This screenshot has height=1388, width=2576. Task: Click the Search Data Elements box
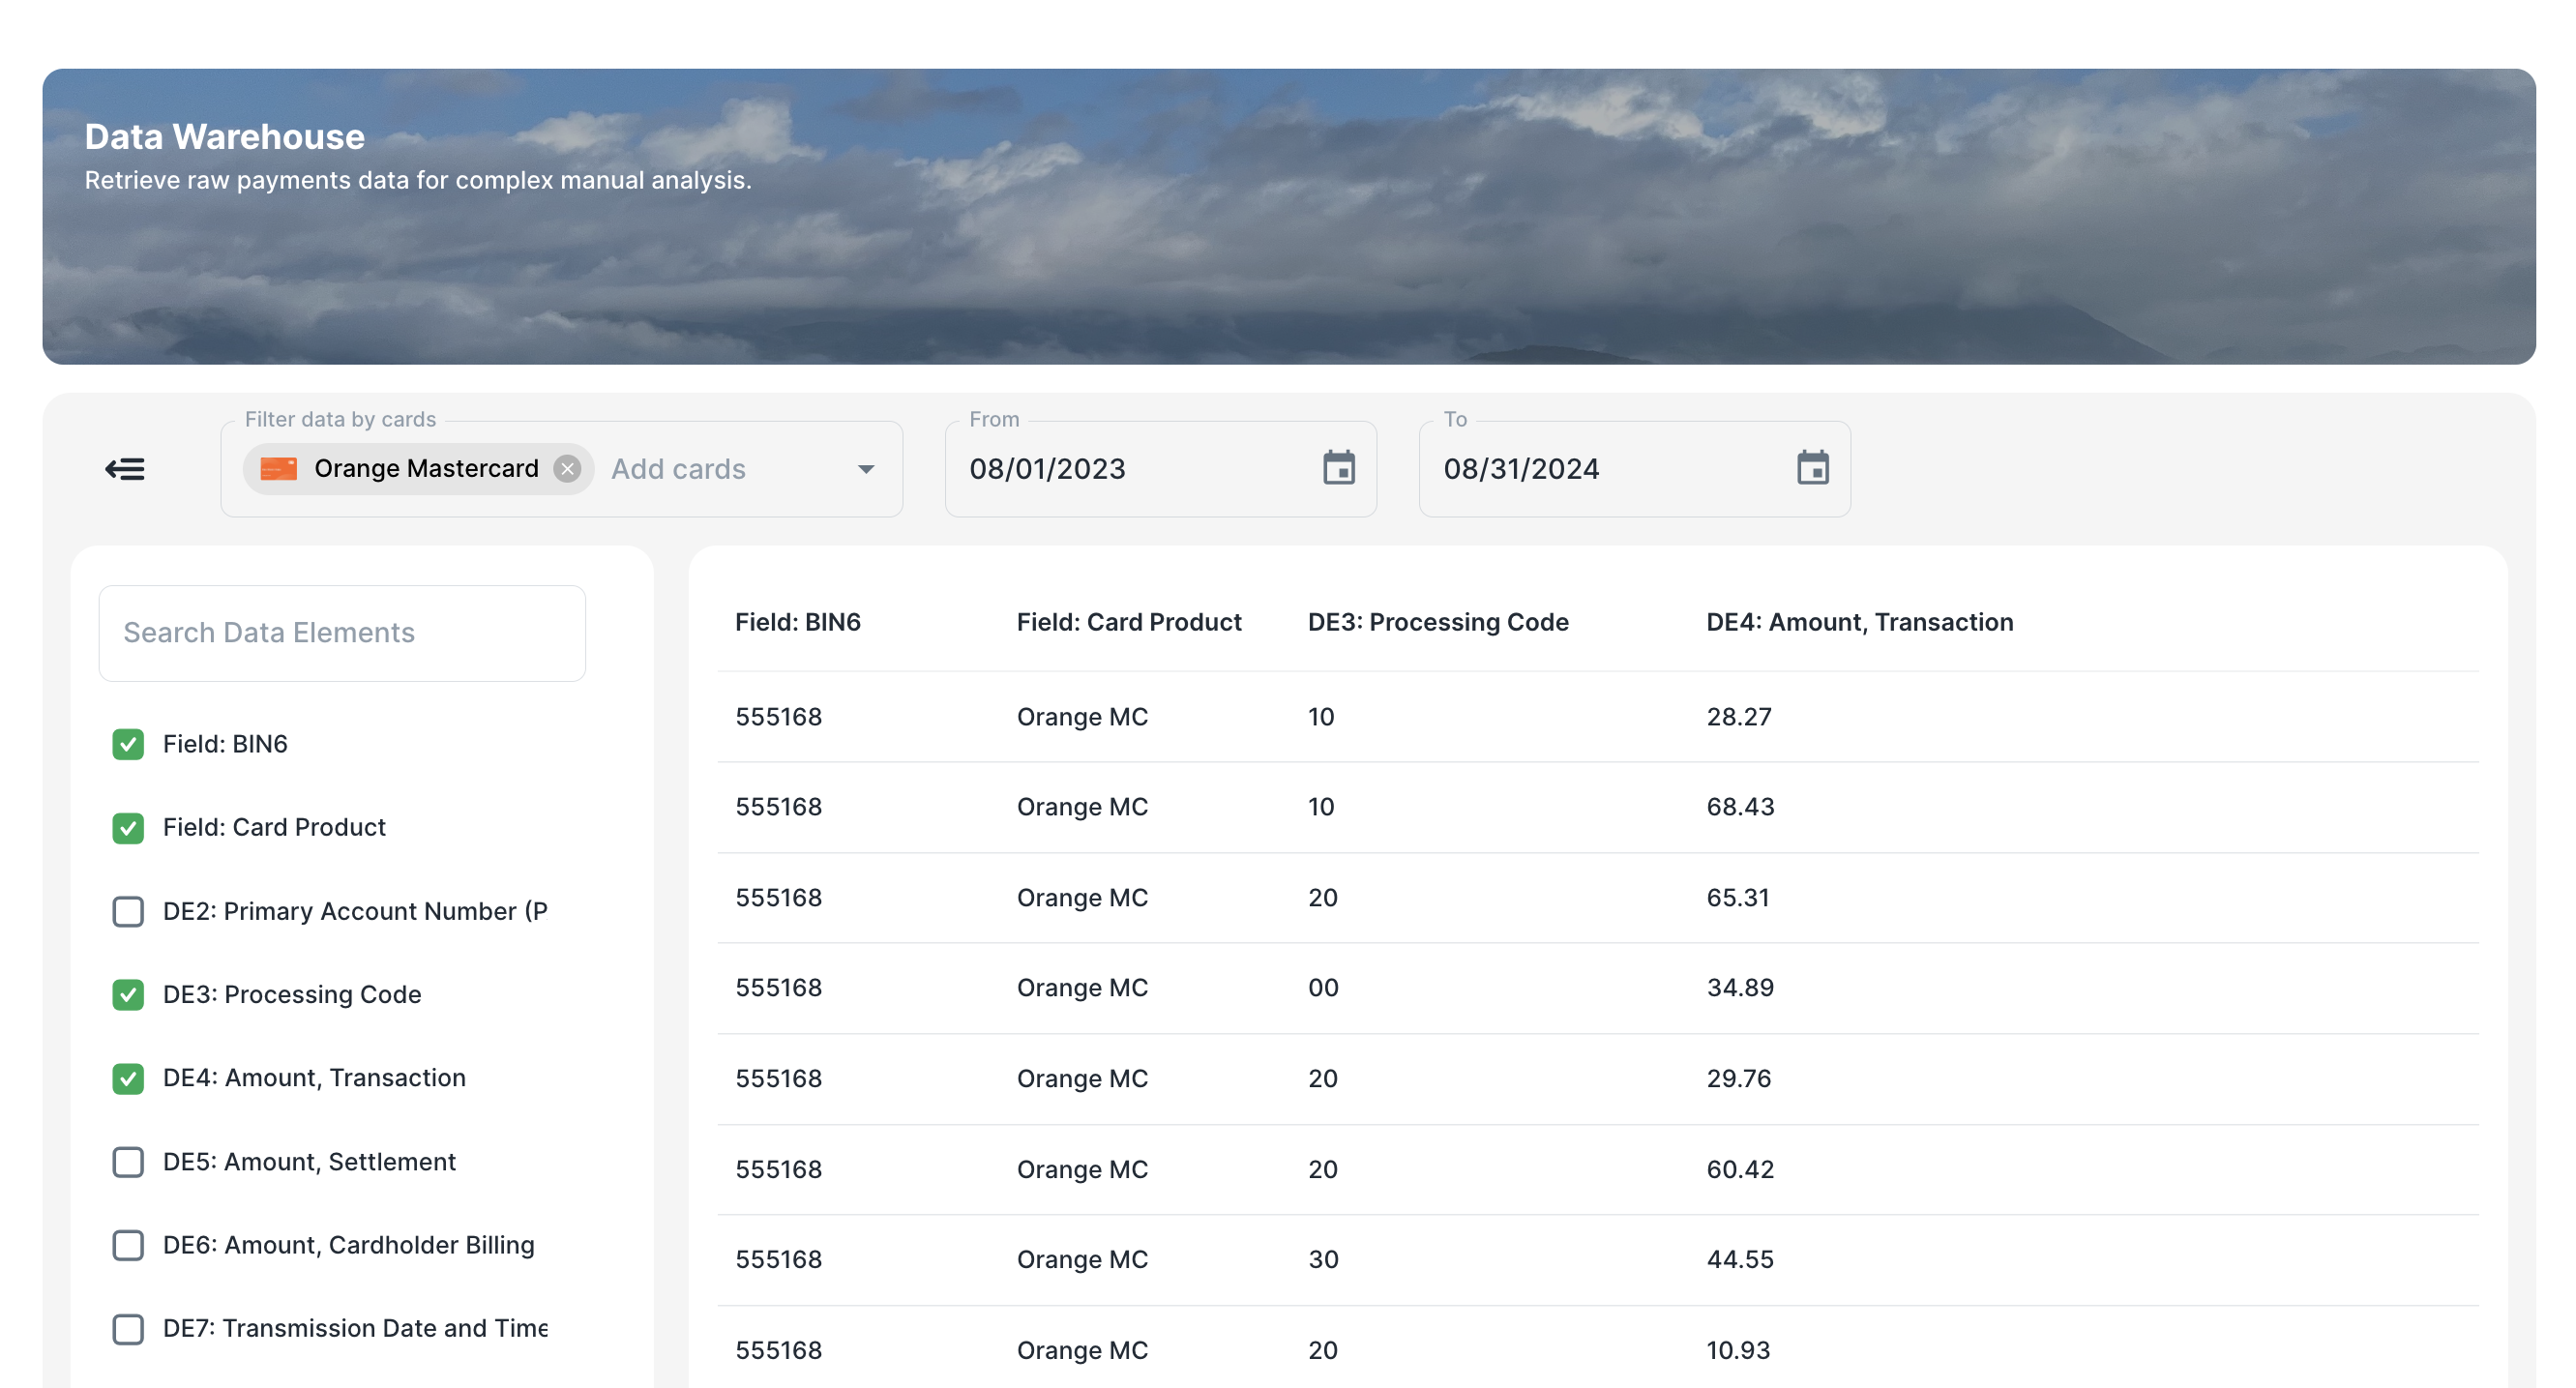[342, 633]
